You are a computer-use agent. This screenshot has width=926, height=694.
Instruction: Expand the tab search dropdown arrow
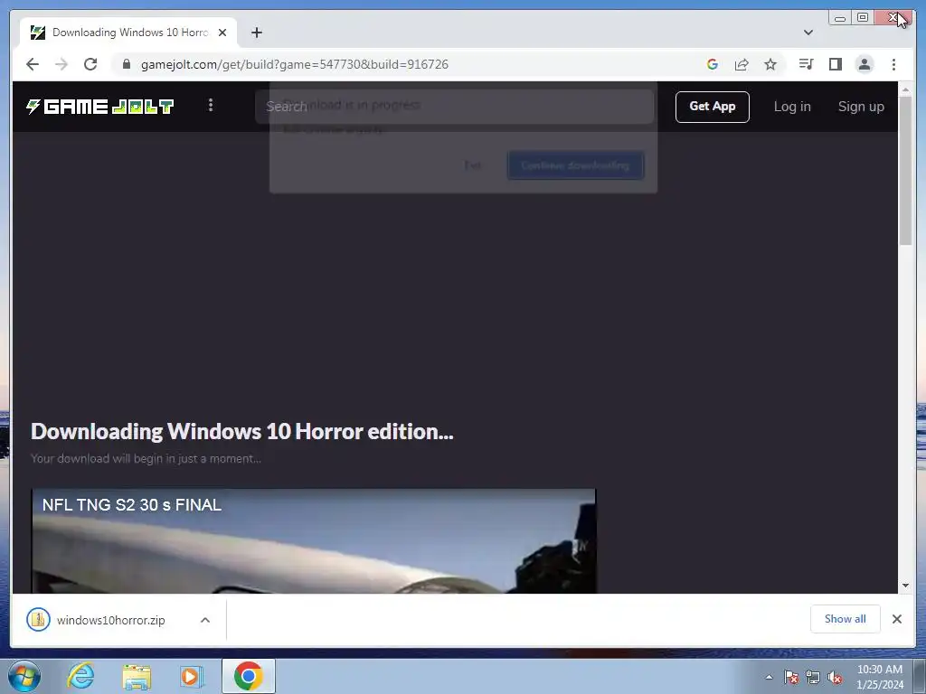808,33
